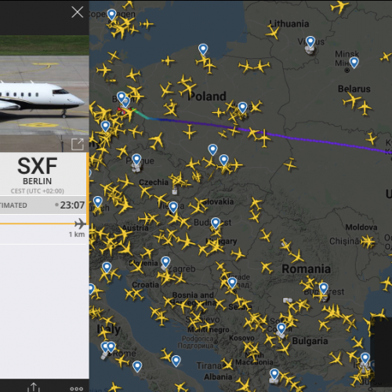This screenshot has height=392, width=392.
Task: Open the three-dots more options menu
Action: click(x=77, y=389)
